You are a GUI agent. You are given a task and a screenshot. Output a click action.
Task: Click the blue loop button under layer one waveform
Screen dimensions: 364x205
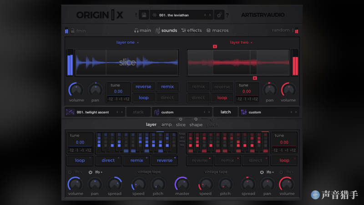pos(143,97)
